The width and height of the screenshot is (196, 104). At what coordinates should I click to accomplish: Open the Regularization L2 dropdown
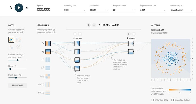pyautogui.click(x=124, y=10)
